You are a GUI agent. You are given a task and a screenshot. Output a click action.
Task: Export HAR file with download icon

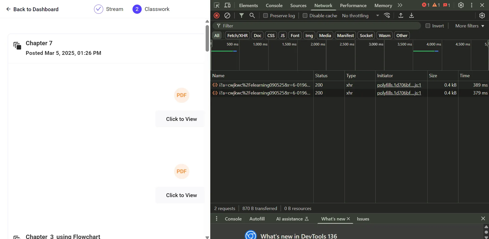pyautogui.click(x=411, y=15)
